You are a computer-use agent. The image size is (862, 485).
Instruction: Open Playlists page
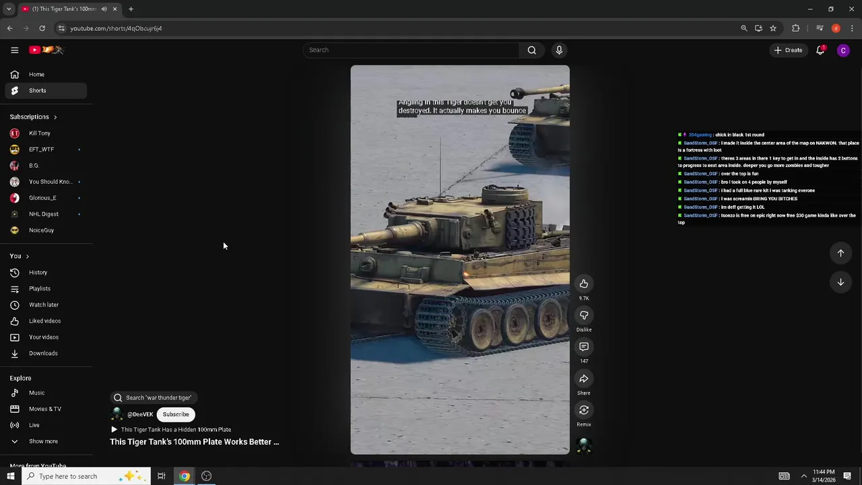coord(46,288)
